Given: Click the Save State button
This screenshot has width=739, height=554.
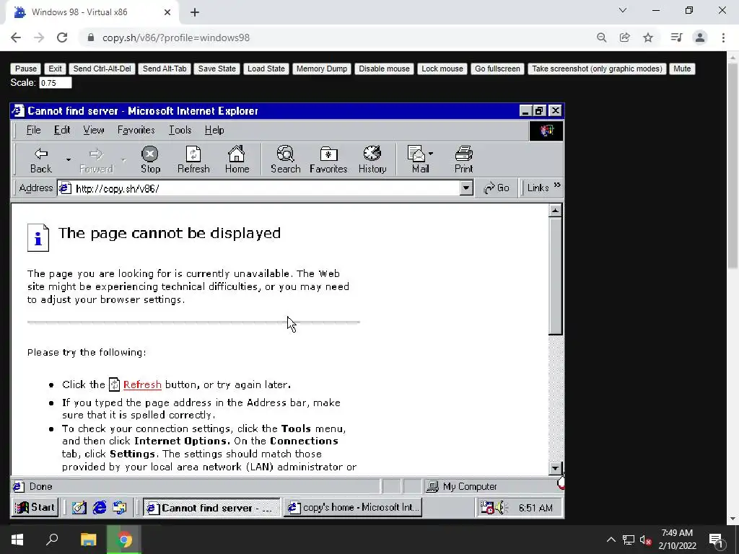Looking at the screenshot, I should click(x=217, y=69).
